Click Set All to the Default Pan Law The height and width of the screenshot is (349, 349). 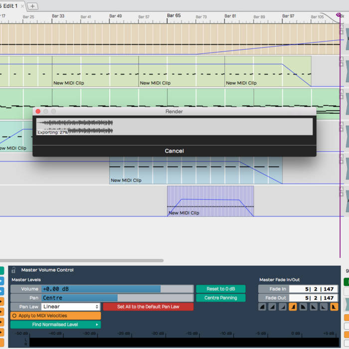tap(148, 307)
